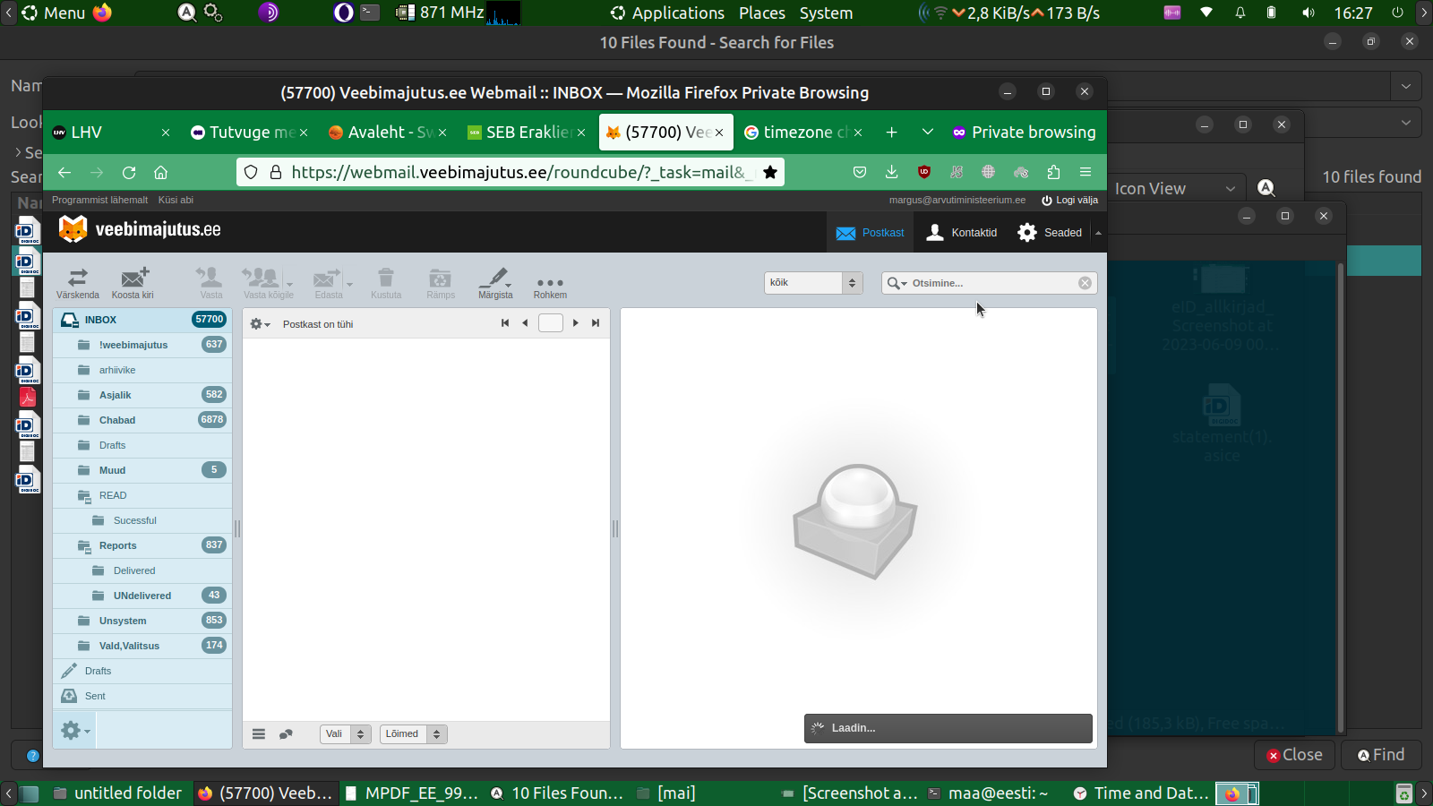
Task: Go to last page of messages
Action: coord(596,323)
